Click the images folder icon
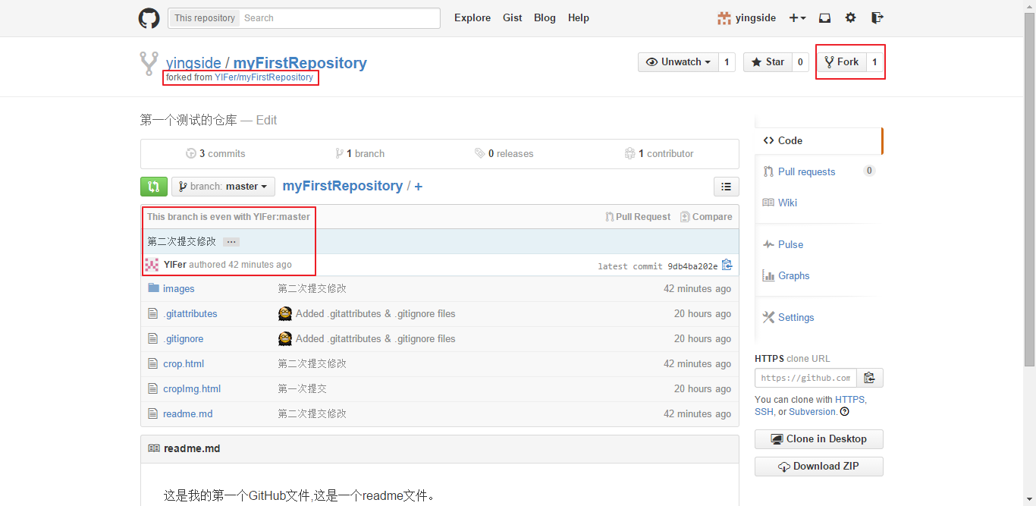Viewport: 1036px width, 506px height. click(x=153, y=288)
